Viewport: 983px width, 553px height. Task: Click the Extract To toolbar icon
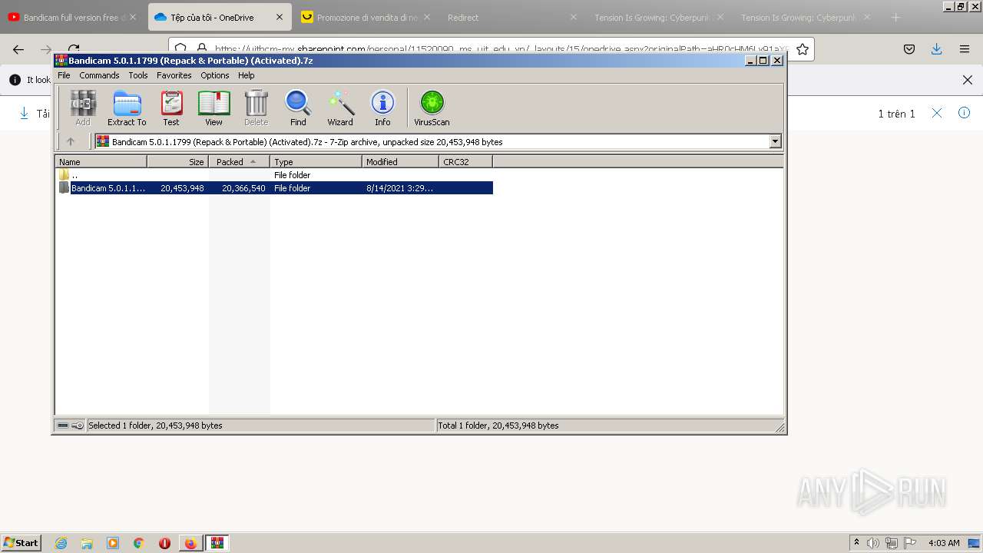click(127, 108)
